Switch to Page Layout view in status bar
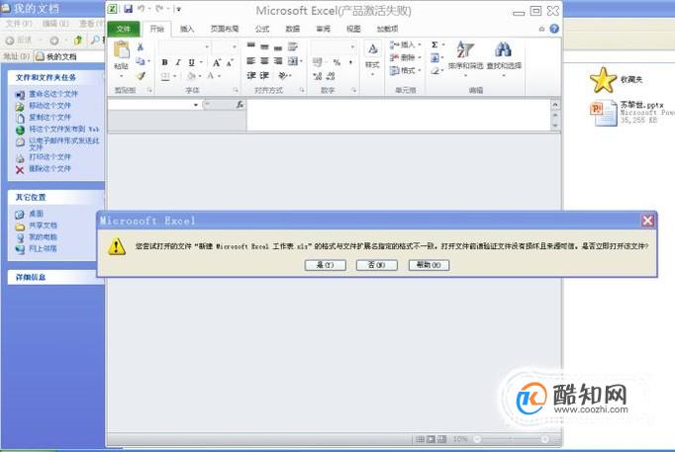The height and width of the screenshot is (452, 675). 431,439
